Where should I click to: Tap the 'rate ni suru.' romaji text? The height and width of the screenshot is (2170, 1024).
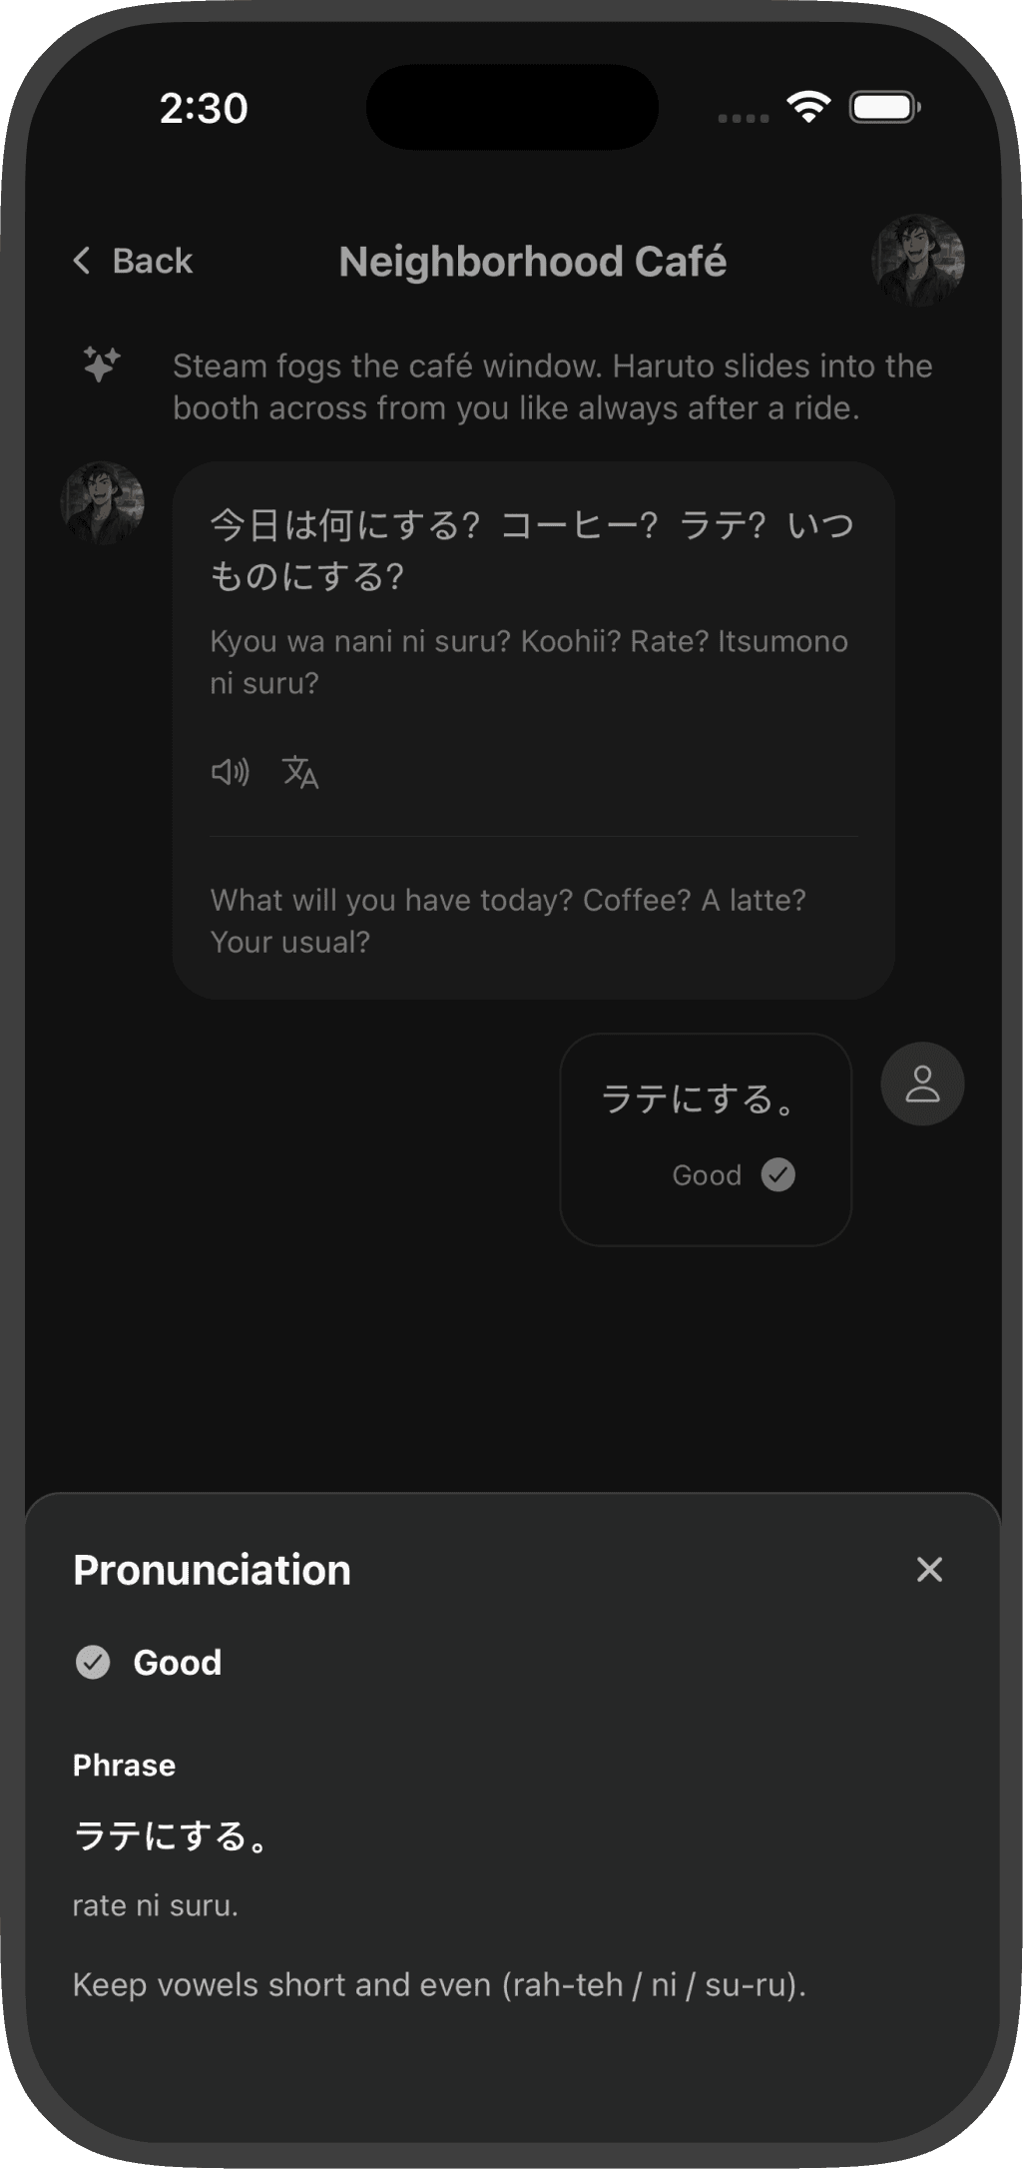[x=156, y=1905]
